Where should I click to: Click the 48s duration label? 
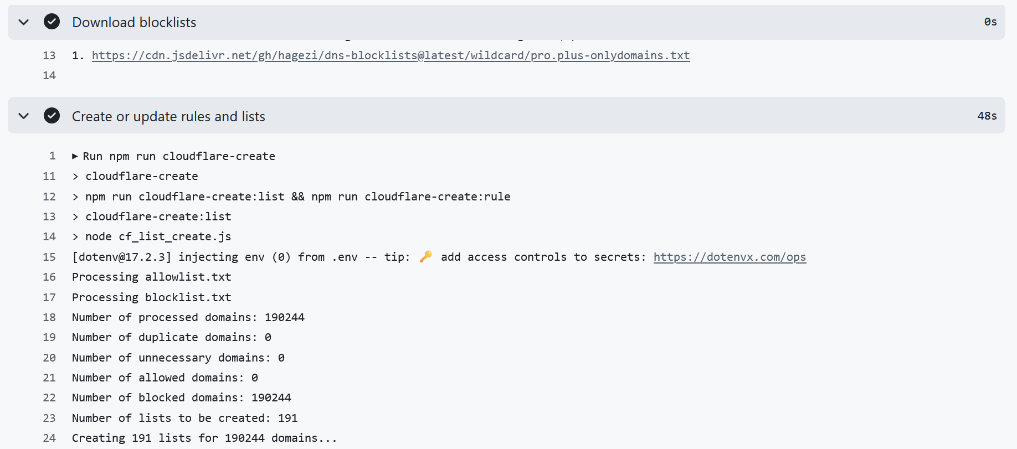(x=987, y=116)
